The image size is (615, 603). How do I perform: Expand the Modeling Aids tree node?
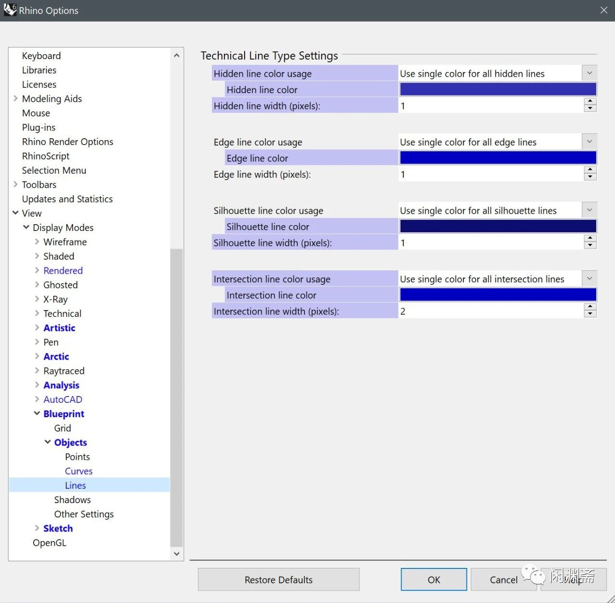[x=15, y=98]
